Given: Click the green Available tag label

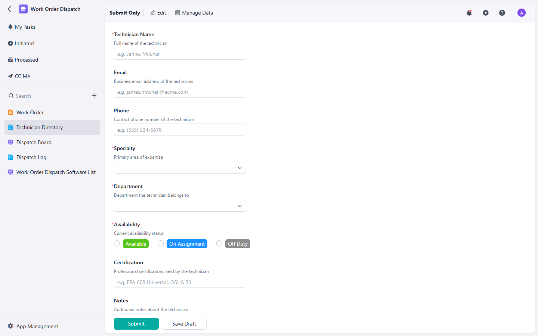Looking at the screenshot, I should click(x=136, y=244).
